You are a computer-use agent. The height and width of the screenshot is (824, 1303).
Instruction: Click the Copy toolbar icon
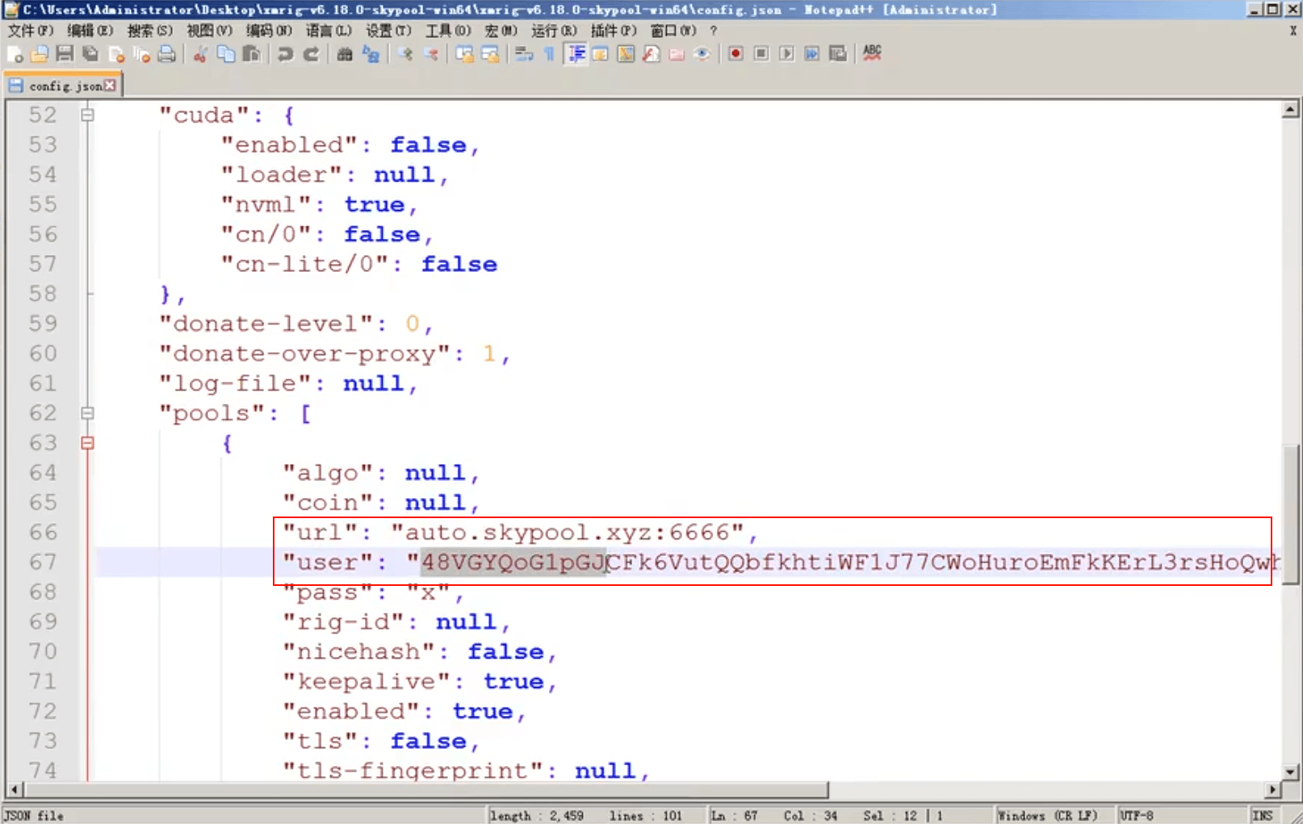point(227,54)
